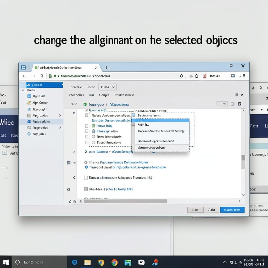
Task: Open the Allpooaoibrnsr breadcrumb link
Action: (x=119, y=104)
